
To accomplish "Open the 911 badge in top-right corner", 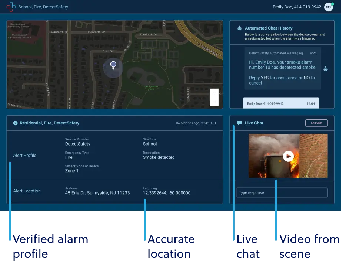I will [328, 7].
